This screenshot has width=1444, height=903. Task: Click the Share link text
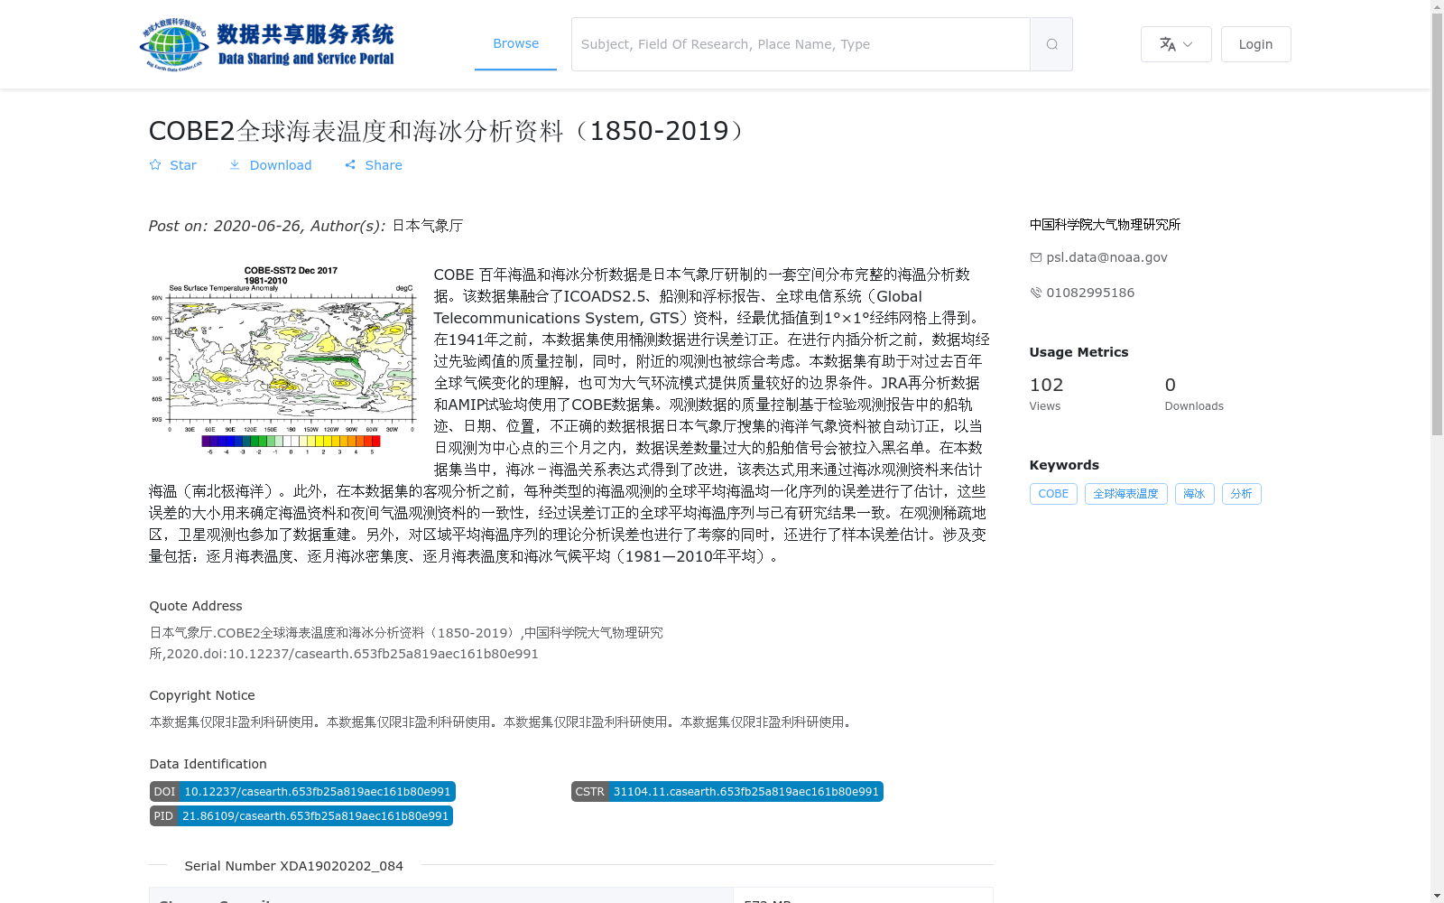[x=384, y=165]
